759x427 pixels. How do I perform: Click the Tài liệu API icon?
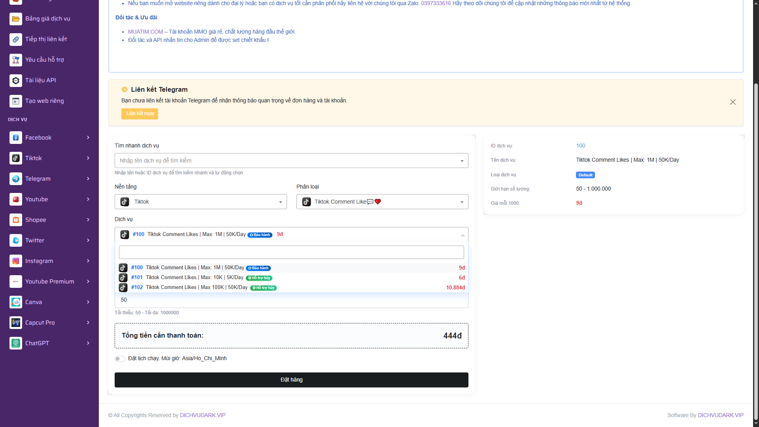(x=16, y=81)
